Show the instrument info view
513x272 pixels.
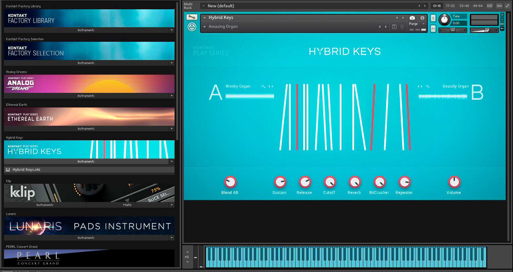[422, 18]
